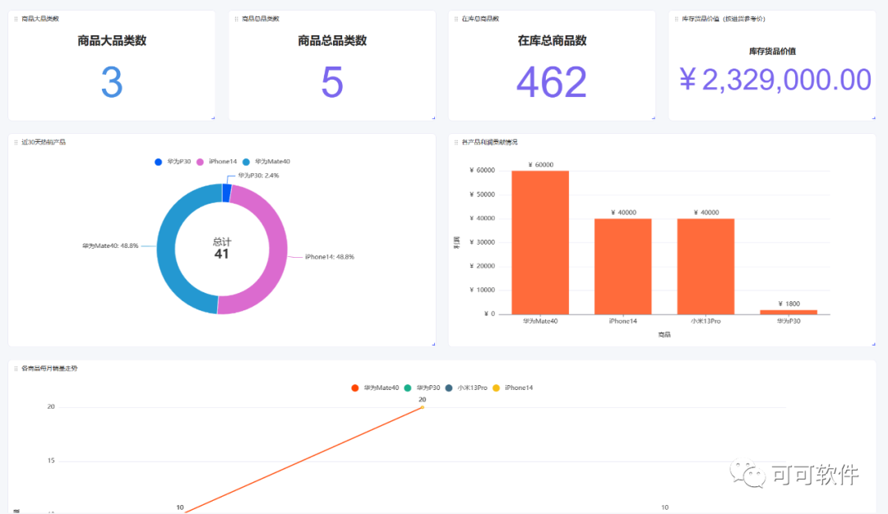Image resolution: width=888 pixels, height=514 pixels.
Task: Click the 小米13Pro bar in profit chart
Action: coord(705,266)
